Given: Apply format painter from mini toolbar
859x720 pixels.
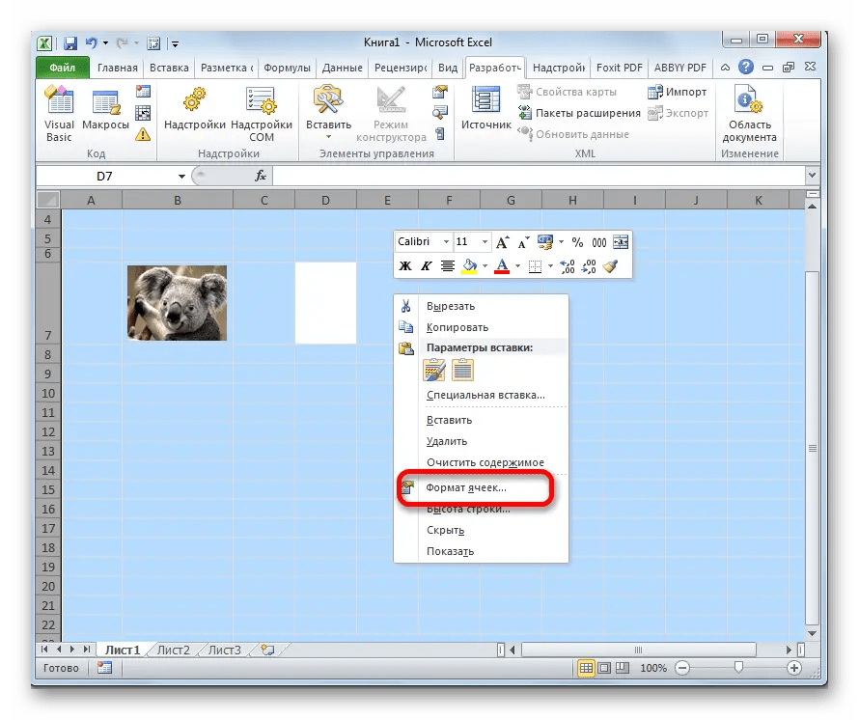Looking at the screenshot, I should click(612, 264).
